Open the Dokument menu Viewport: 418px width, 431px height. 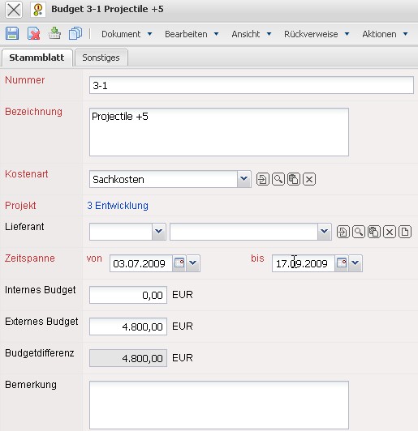(127, 34)
